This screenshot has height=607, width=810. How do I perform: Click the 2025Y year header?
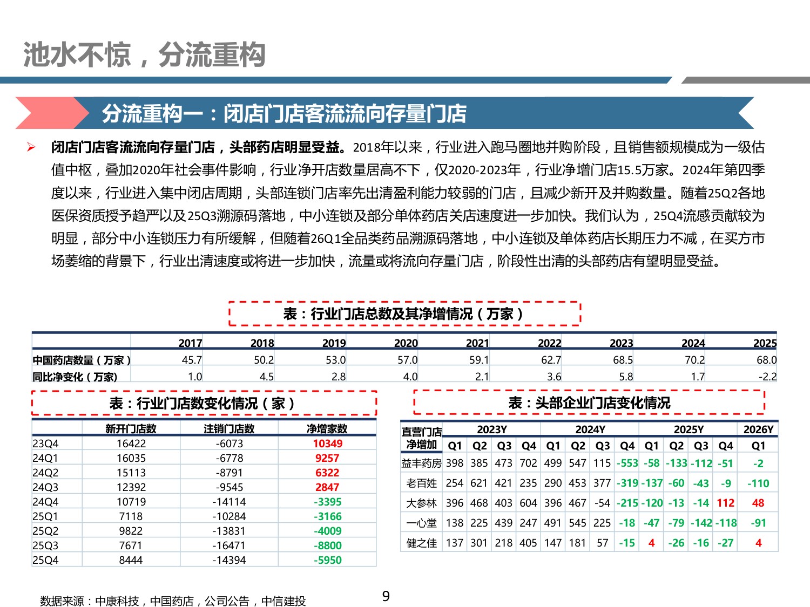click(688, 429)
